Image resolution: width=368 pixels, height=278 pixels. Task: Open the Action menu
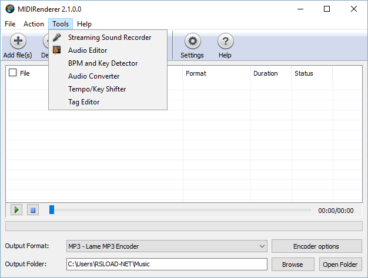[34, 24]
